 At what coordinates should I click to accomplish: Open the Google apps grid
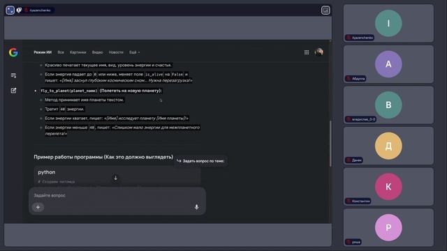pos(307,52)
